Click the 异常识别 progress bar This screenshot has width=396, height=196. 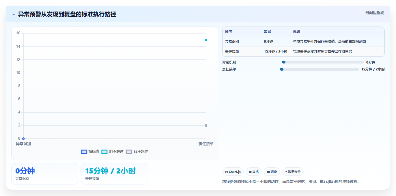[323, 62]
